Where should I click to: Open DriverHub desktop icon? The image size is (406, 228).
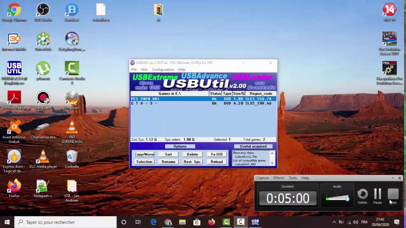pos(43,42)
